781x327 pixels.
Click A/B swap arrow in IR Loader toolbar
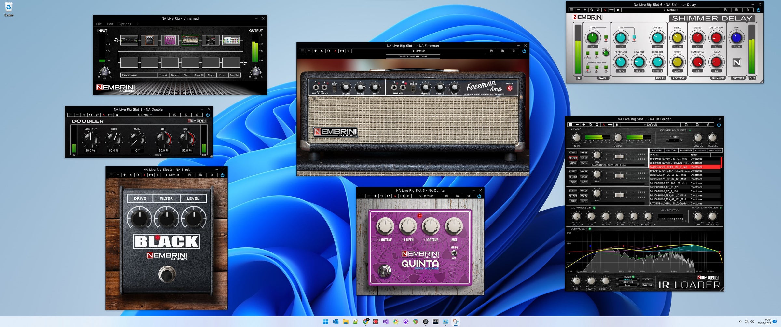610,125
